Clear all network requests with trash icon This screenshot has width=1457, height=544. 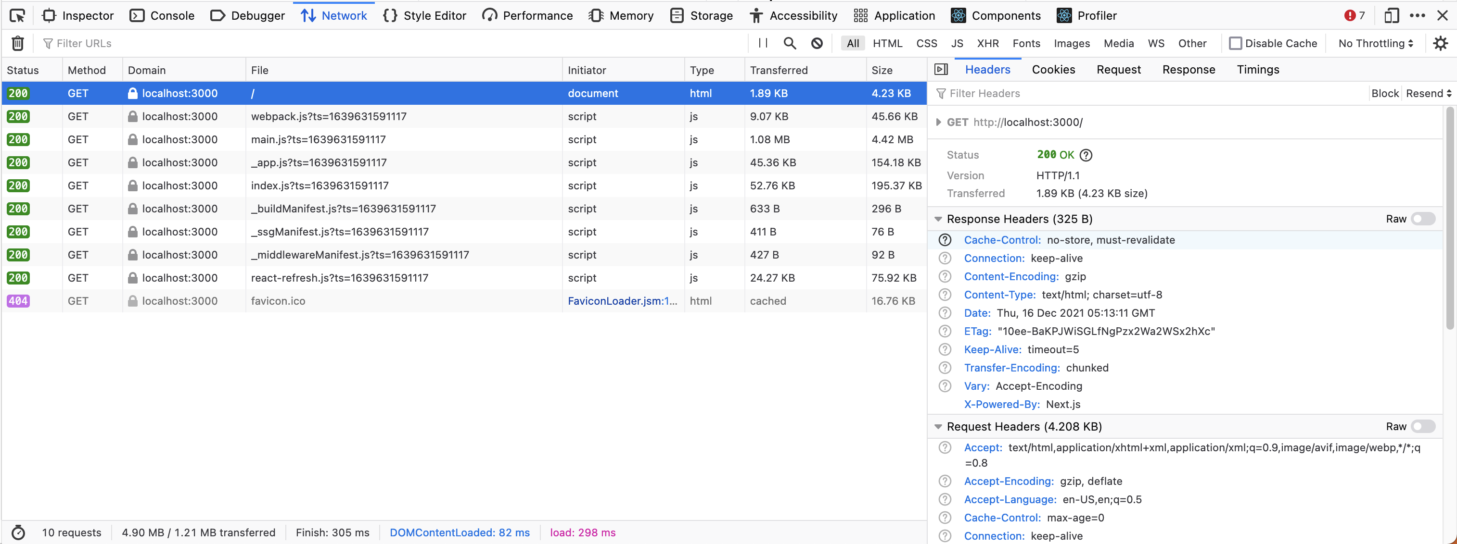(x=17, y=43)
